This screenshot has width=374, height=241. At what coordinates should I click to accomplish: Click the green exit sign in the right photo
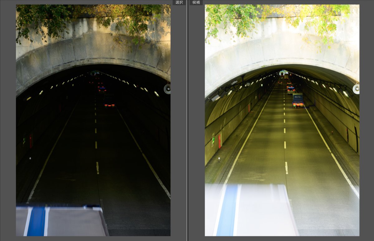(x=213, y=140)
